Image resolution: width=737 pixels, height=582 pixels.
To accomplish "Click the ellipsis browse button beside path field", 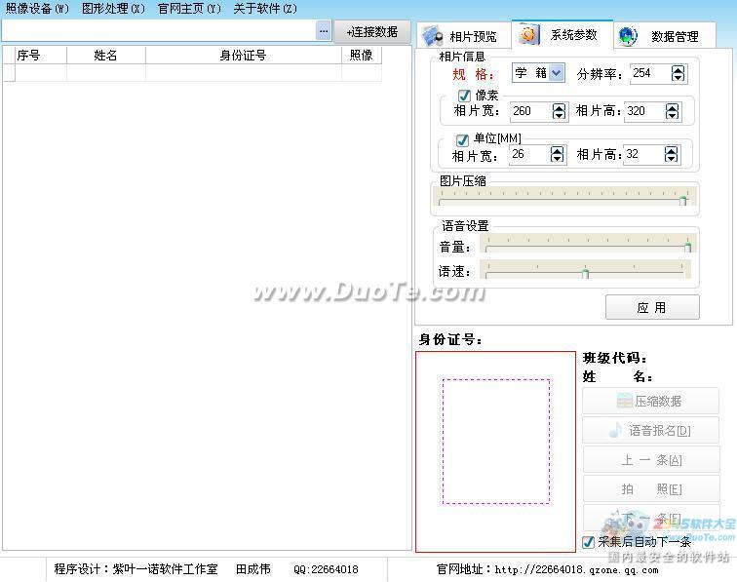I will coord(324,31).
